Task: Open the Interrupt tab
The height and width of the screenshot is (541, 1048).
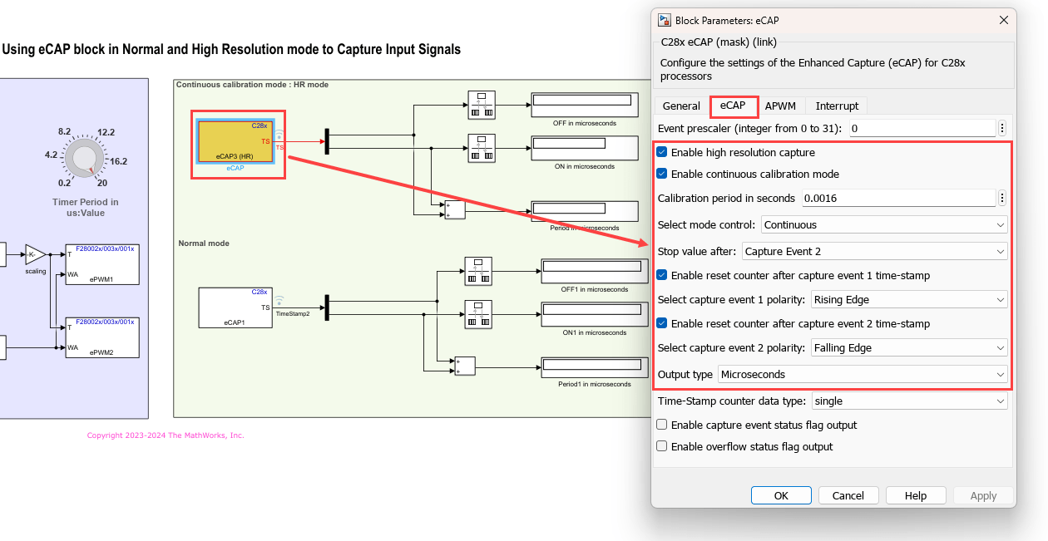Action: (x=837, y=106)
